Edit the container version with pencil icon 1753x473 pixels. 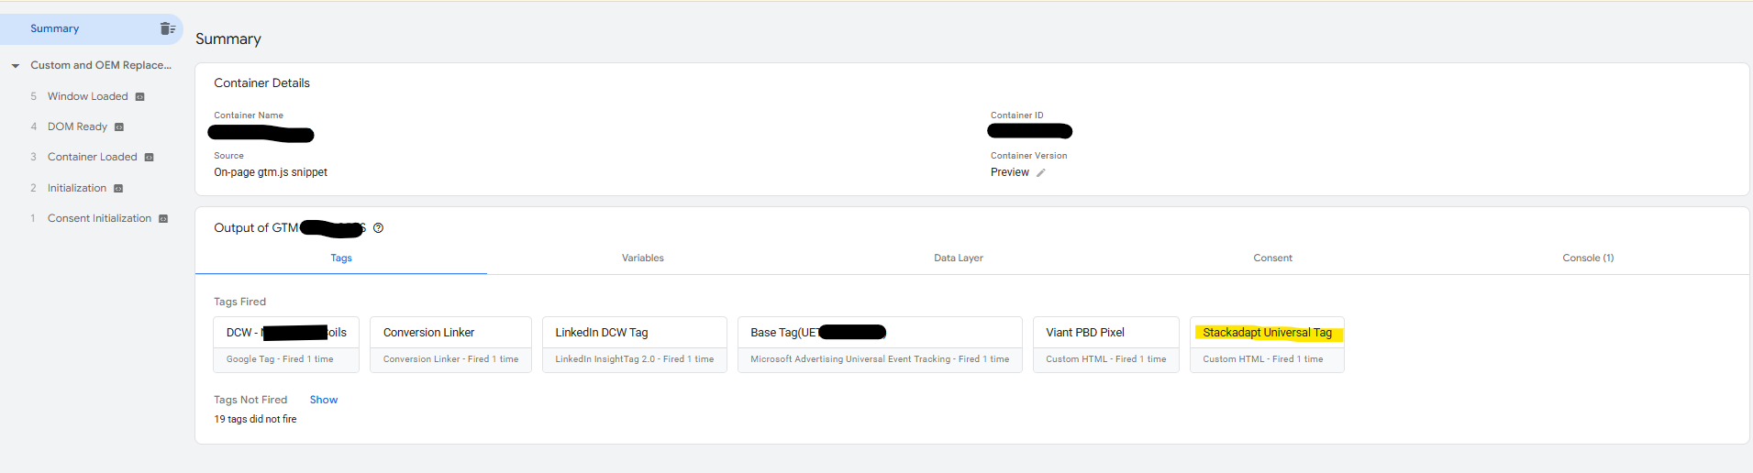point(1041,172)
